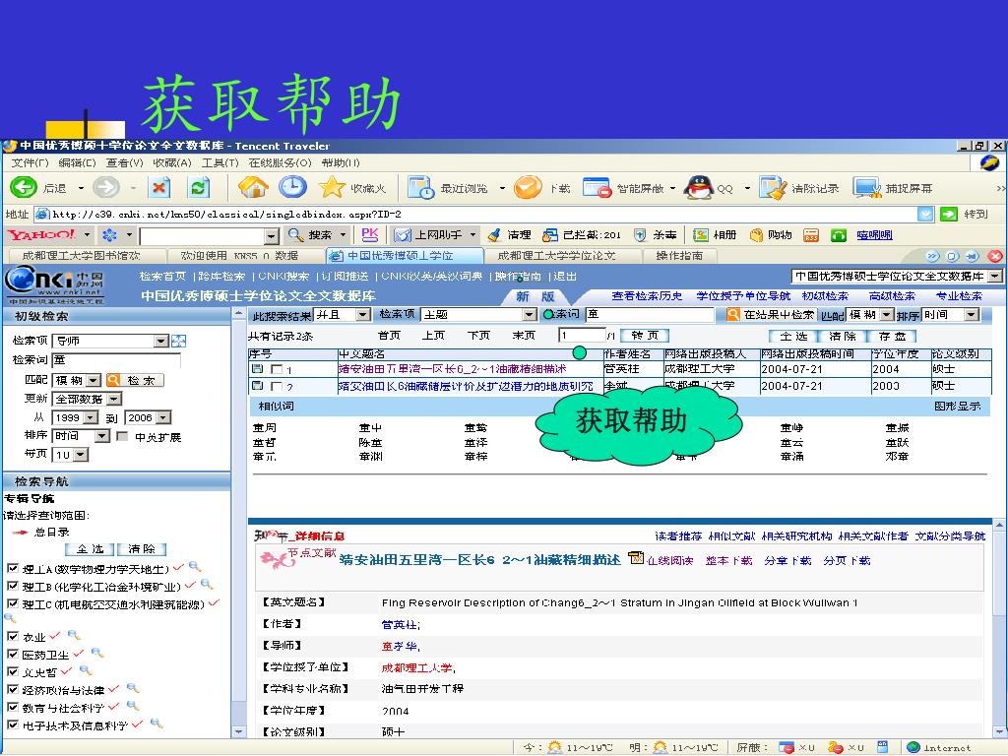The image size is (1008, 756).
Task: Open the 文件(F) menu
Action: coord(31,162)
